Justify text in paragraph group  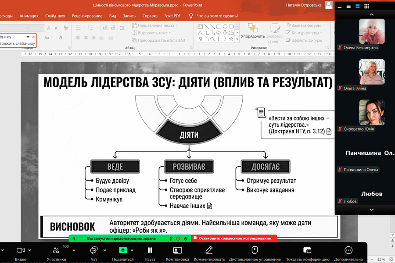click(101, 38)
